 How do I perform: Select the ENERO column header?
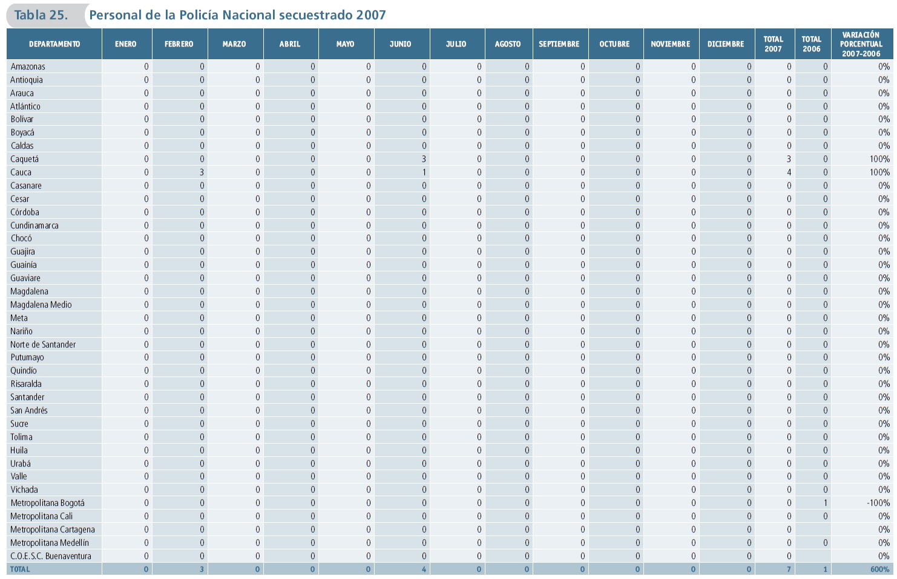(126, 44)
